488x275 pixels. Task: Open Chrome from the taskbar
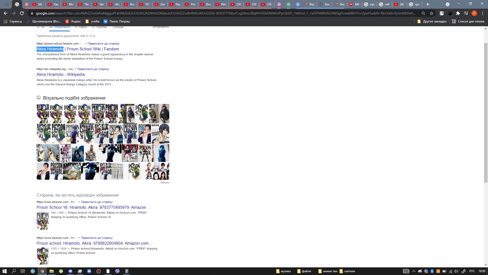(42, 271)
